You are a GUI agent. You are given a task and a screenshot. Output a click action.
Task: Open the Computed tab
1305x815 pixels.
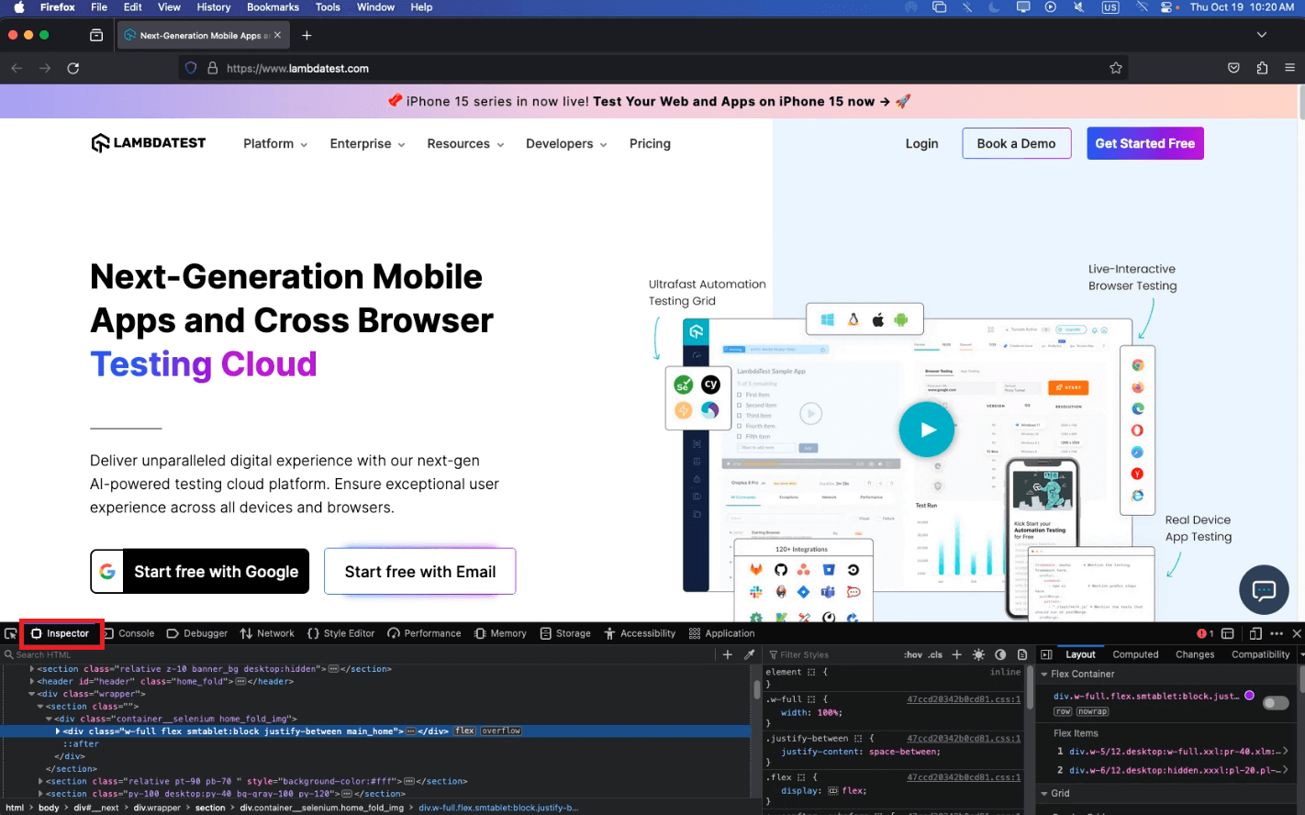1135,654
